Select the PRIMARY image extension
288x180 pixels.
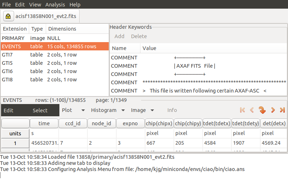pyautogui.click(x=13, y=38)
